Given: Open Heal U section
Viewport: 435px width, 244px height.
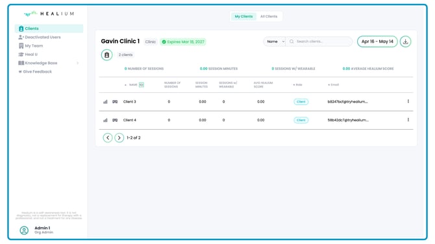Looking at the screenshot, I should (28, 55).
